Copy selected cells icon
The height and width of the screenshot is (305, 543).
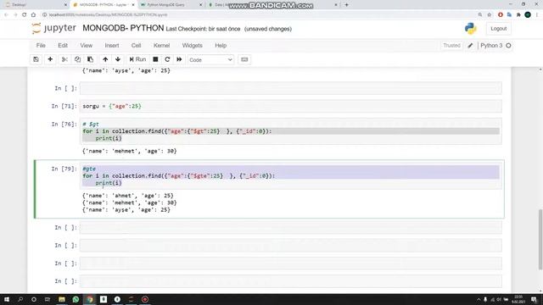(x=77, y=59)
